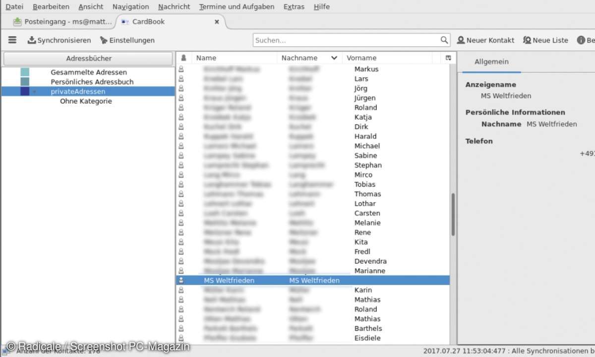Screen dimensions: 595x357
Task: Open the Bearbeiten menu
Action: 51,6
